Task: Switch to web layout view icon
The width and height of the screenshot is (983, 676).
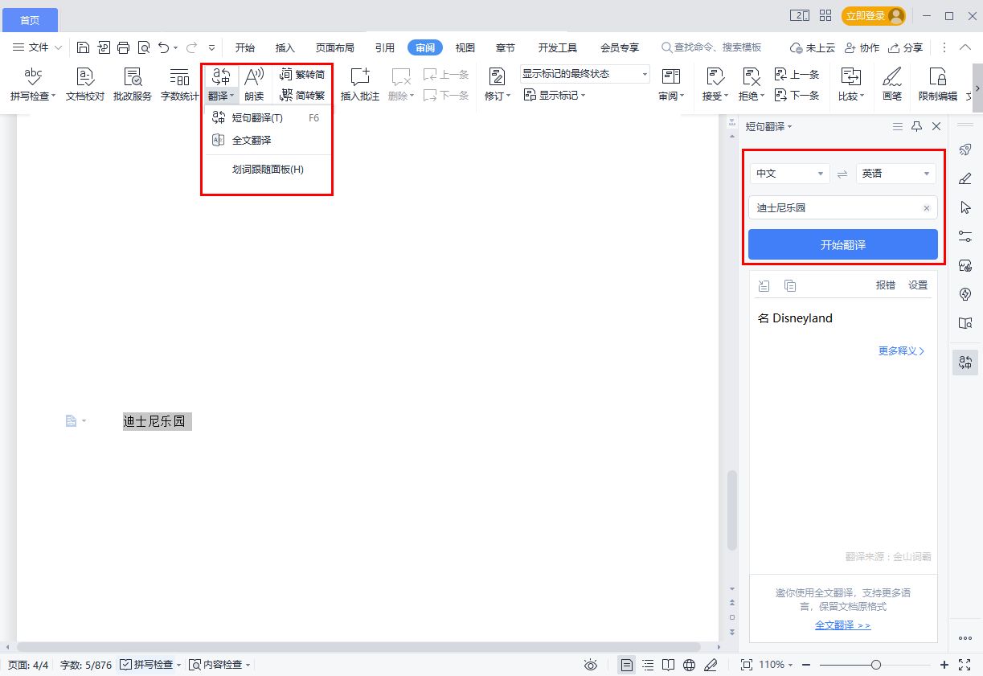Action: coord(689,665)
